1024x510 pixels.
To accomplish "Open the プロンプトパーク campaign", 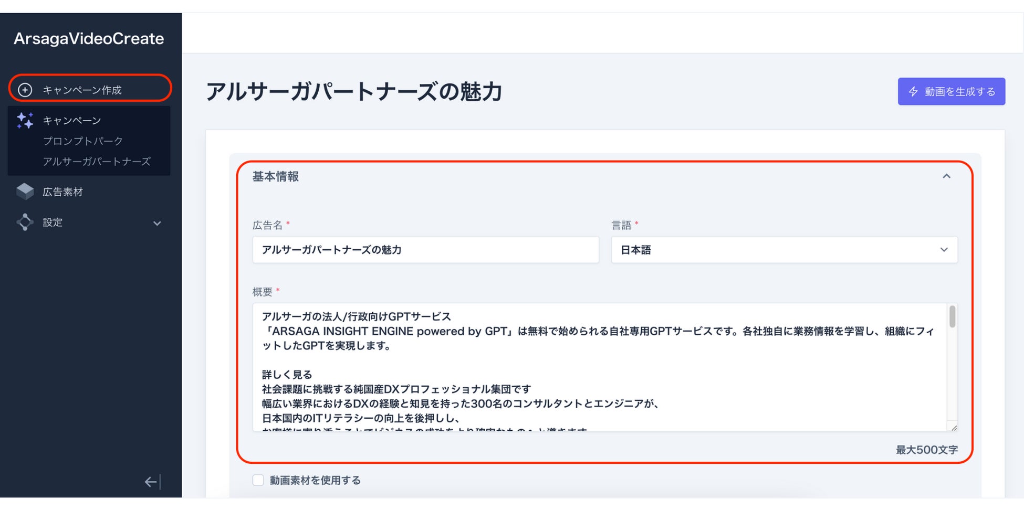I will tap(82, 141).
